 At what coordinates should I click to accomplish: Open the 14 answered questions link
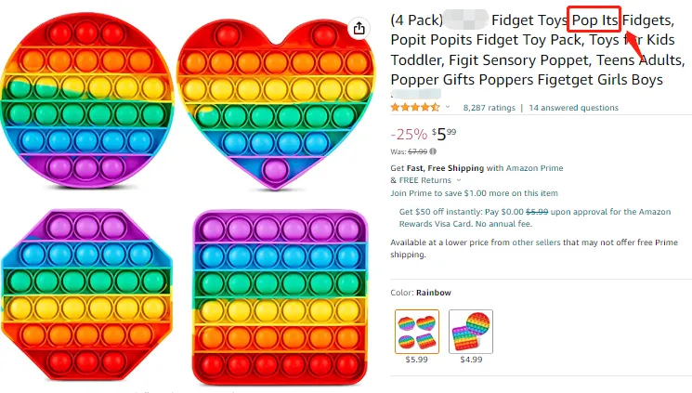(x=574, y=108)
